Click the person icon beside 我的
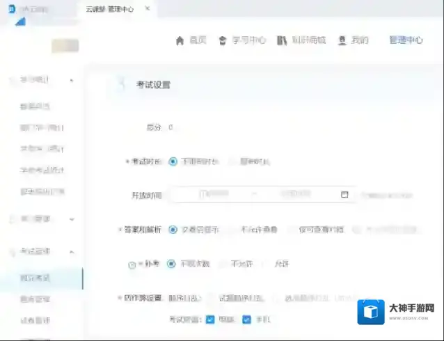The image size is (444, 341). coord(342,40)
